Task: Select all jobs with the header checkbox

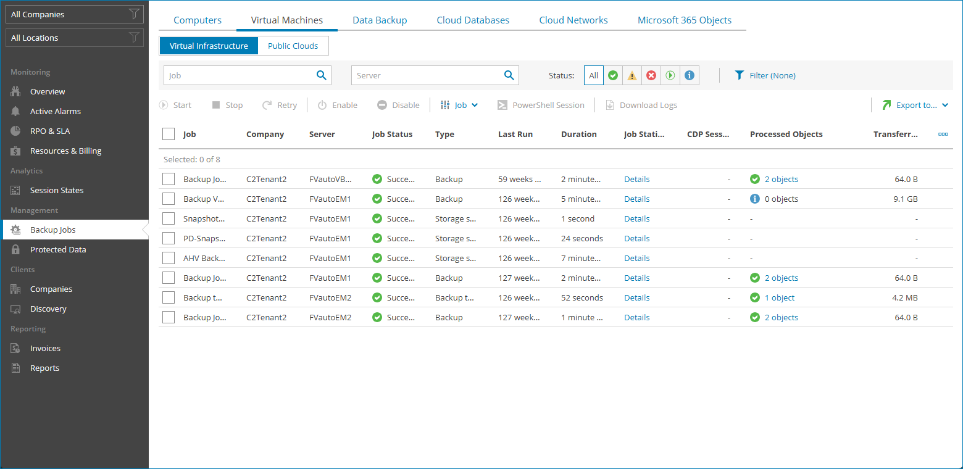Action: [169, 134]
